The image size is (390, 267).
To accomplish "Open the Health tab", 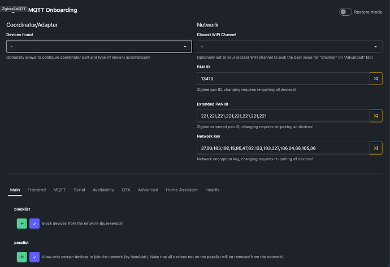I will coord(212,190).
